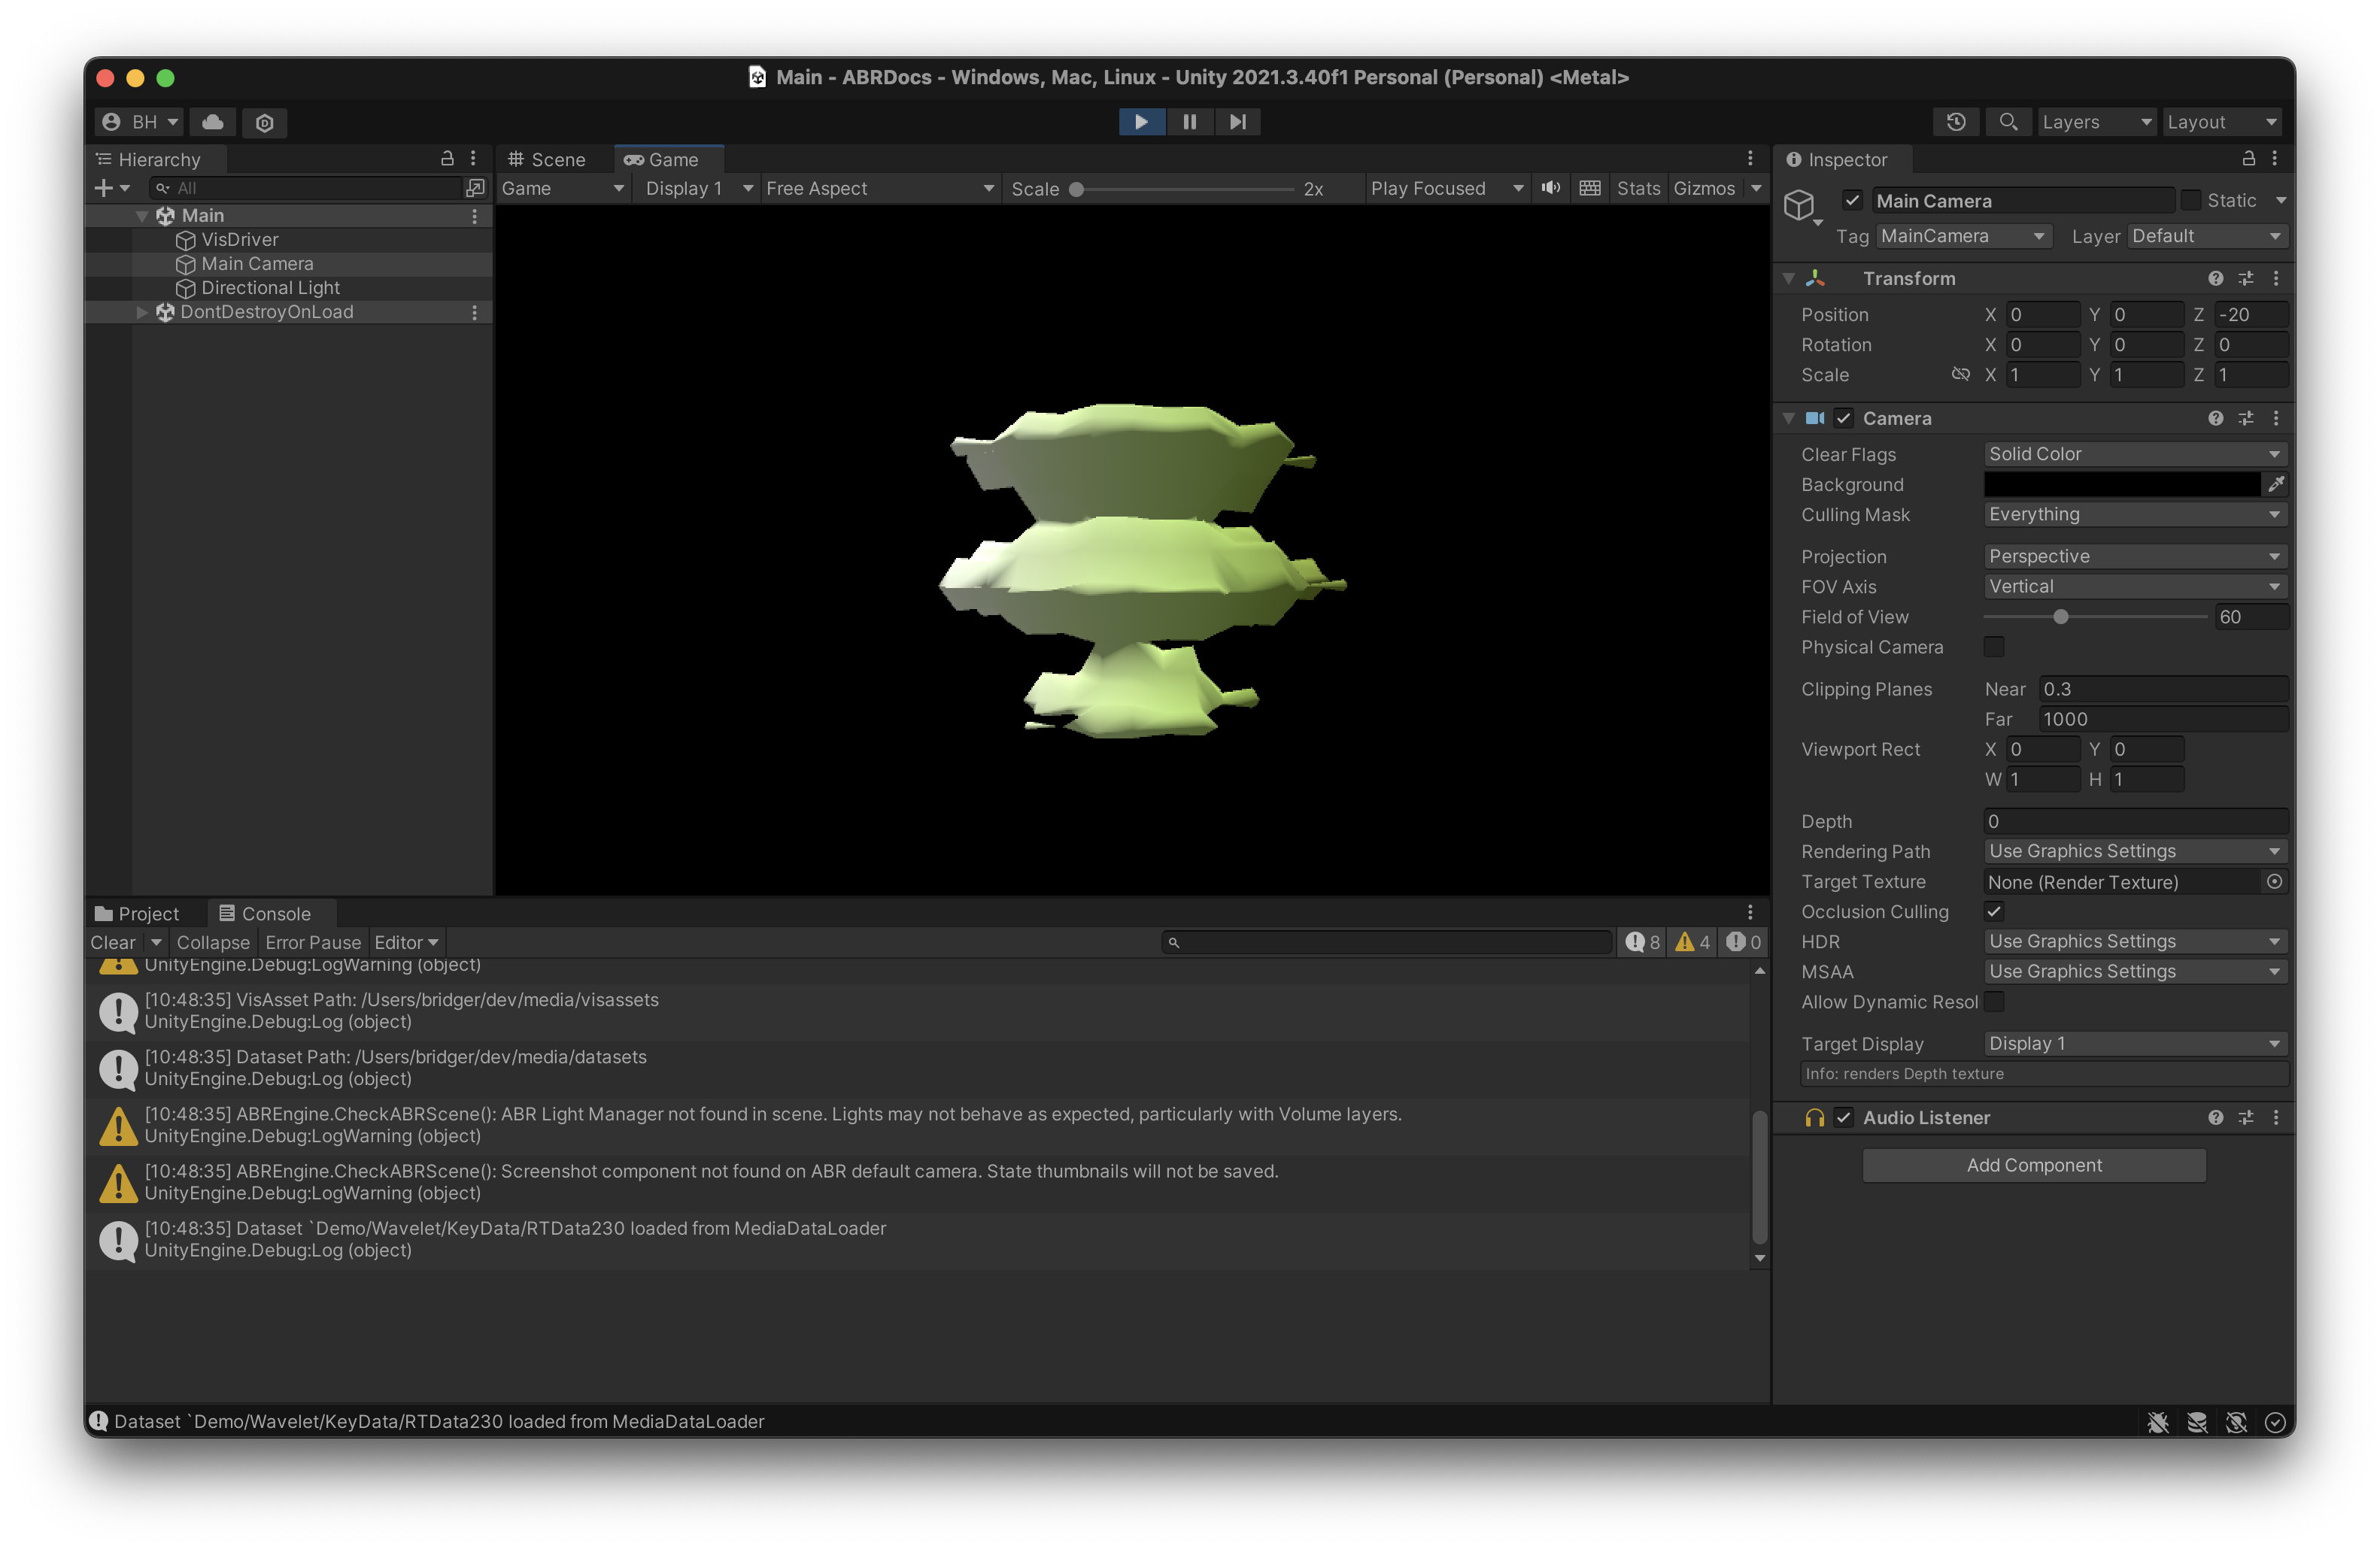Select the Stats icon in Game view
Screen dimensions: 2380x1549
1636,186
